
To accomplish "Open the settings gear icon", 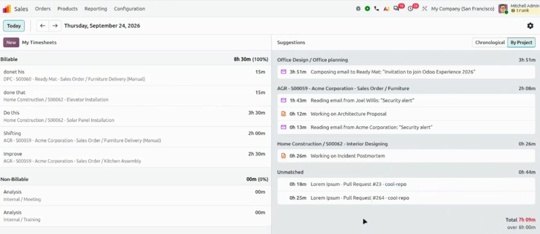I will click(x=530, y=26).
